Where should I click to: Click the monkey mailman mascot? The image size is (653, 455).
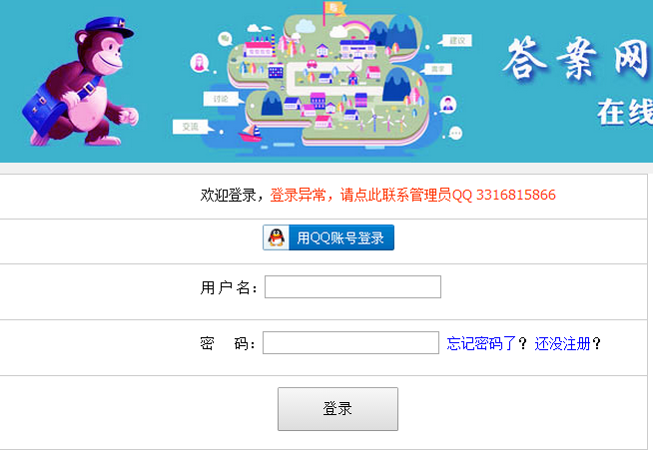coord(80,82)
